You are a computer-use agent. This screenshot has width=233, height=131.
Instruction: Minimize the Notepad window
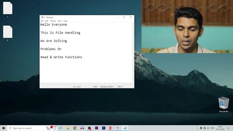(x=118, y=17)
